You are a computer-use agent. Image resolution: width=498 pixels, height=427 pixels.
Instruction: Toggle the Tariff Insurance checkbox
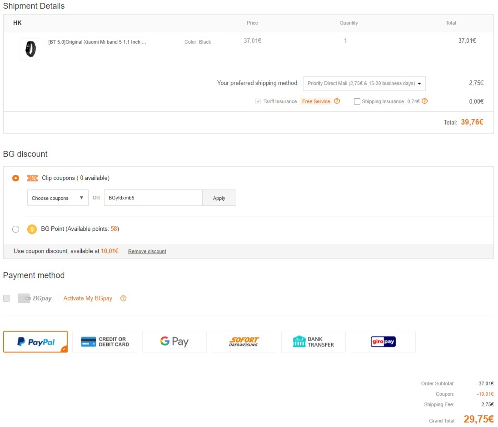[258, 101]
